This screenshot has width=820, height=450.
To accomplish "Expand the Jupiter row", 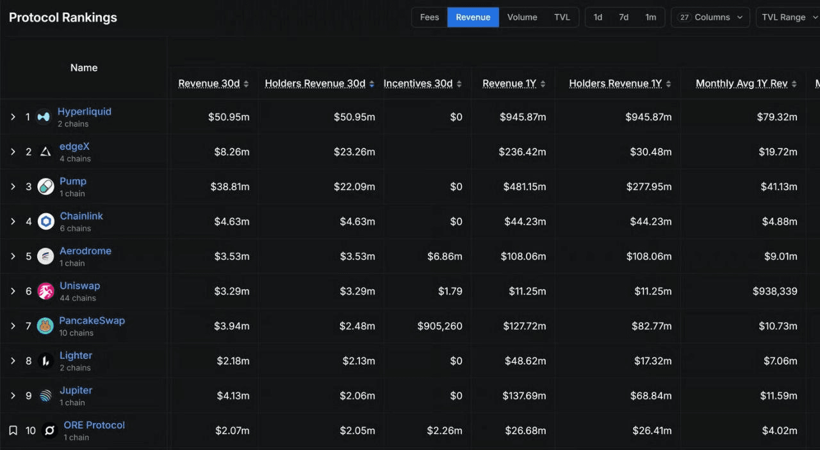I will pyautogui.click(x=13, y=396).
